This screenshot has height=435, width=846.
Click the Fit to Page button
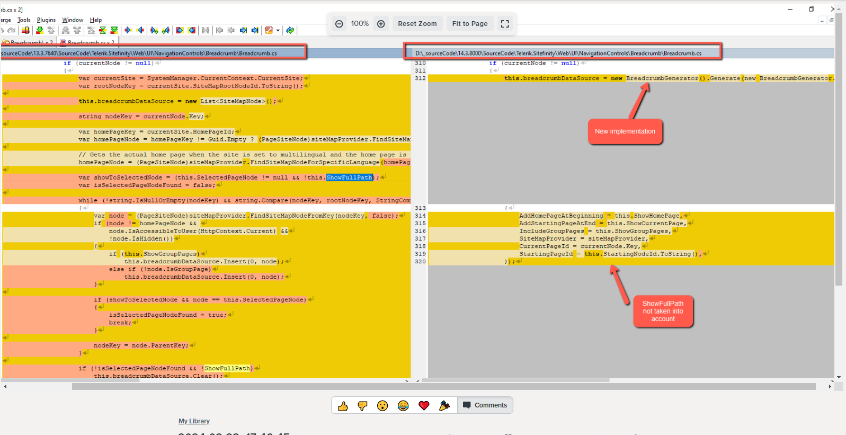(470, 24)
